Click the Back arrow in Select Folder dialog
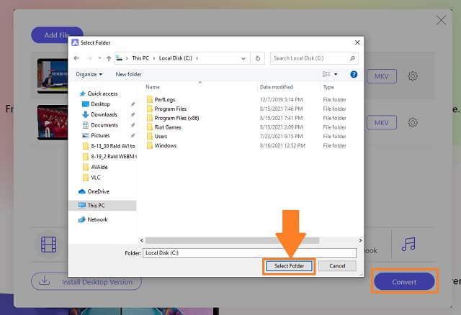The height and width of the screenshot is (315, 461). [x=76, y=58]
